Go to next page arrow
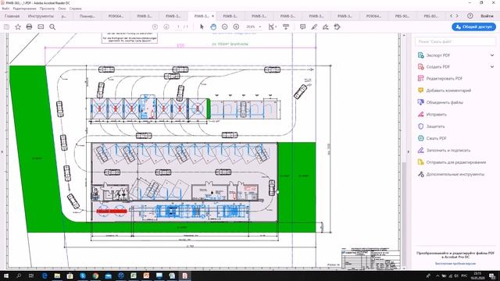The width and height of the screenshot is (500, 281). tap(166, 27)
